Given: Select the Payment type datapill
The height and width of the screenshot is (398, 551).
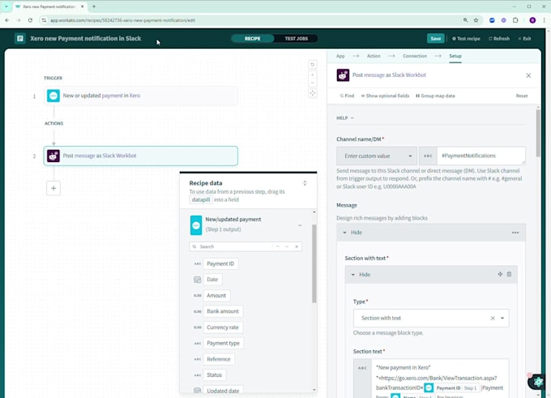Looking at the screenshot, I should click(223, 343).
